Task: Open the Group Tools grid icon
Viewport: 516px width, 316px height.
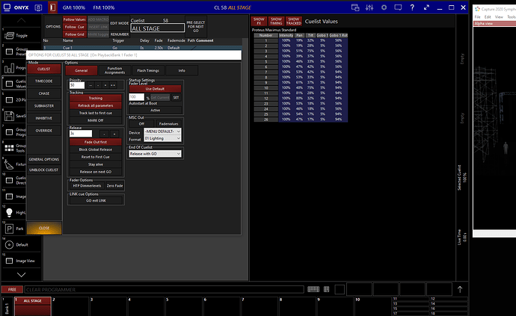Action: pyautogui.click(x=9, y=148)
